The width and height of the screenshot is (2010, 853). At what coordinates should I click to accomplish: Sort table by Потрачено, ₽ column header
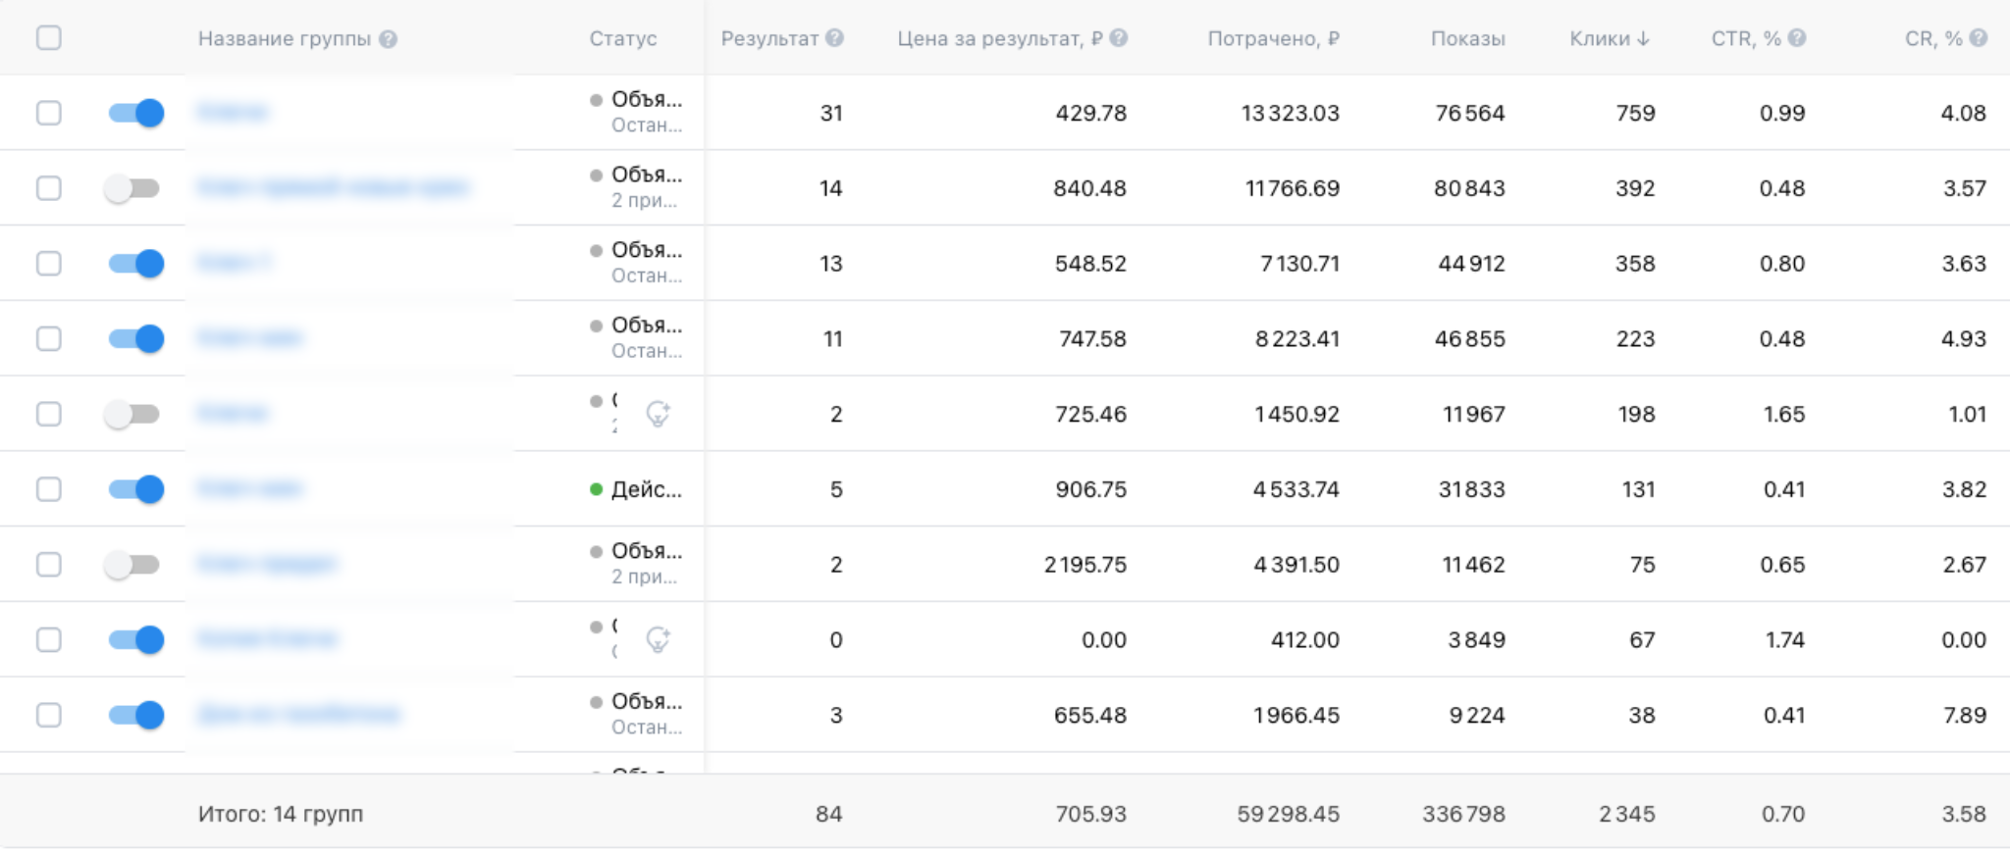1273,38
